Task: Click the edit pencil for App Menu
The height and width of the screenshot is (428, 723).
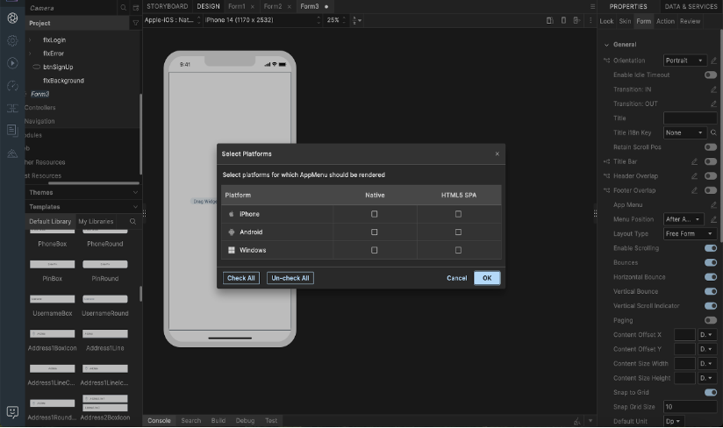Action: pos(713,204)
